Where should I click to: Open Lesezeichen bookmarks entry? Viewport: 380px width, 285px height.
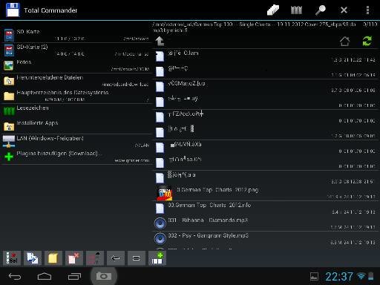76,111
